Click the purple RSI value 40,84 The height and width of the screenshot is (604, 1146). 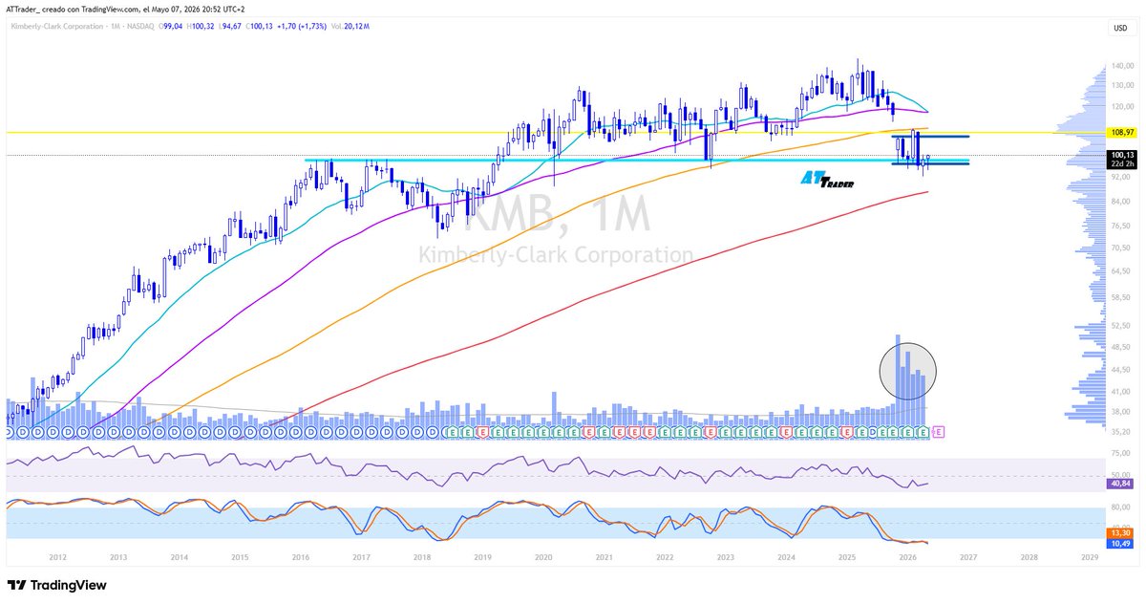click(x=1121, y=484)
